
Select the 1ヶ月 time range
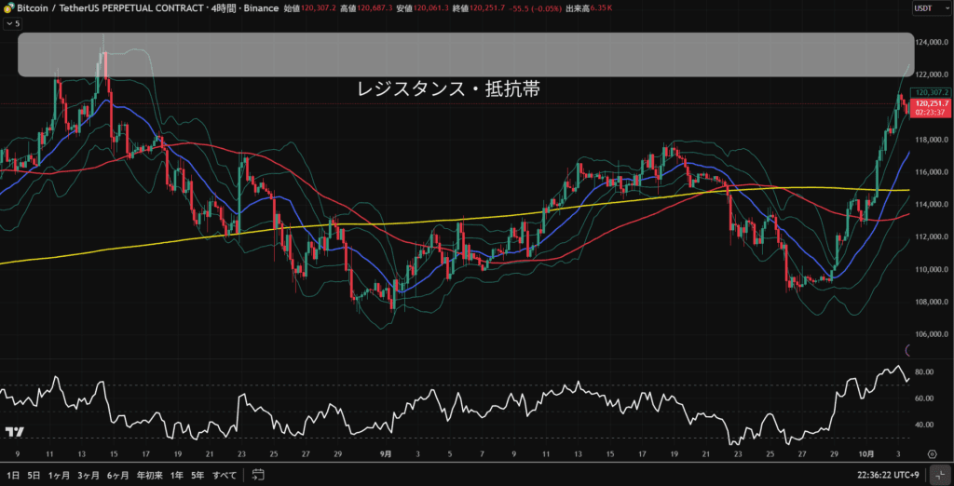coord(60,475)
